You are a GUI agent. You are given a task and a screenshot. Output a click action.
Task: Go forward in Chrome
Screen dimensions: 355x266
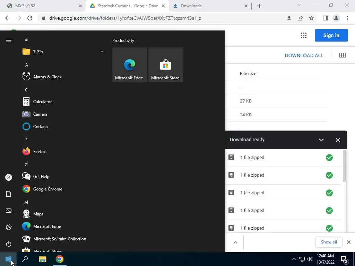click(x=19, y=18)
